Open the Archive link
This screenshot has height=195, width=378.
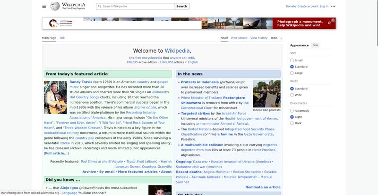89,172
